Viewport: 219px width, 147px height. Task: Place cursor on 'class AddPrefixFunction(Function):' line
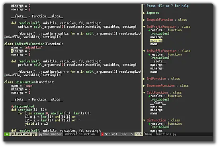tap(33, 44)
